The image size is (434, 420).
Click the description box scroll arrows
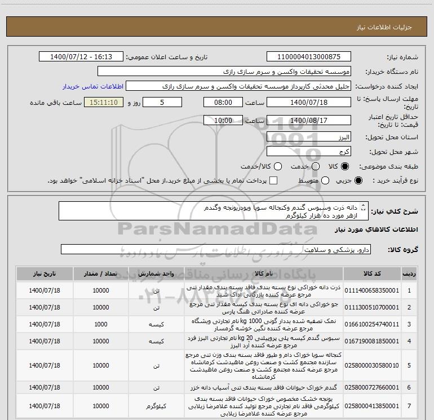364,207
